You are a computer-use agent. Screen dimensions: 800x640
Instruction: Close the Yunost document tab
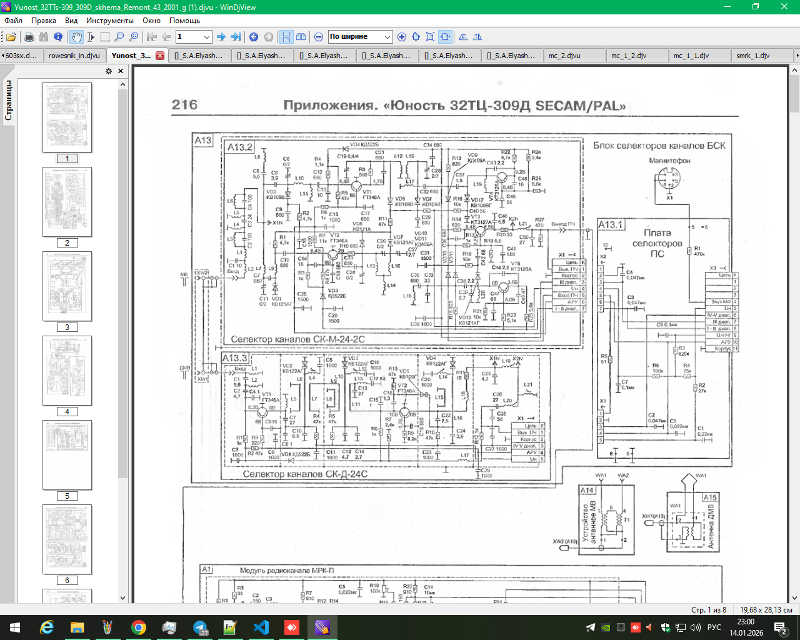click(160, 56)
